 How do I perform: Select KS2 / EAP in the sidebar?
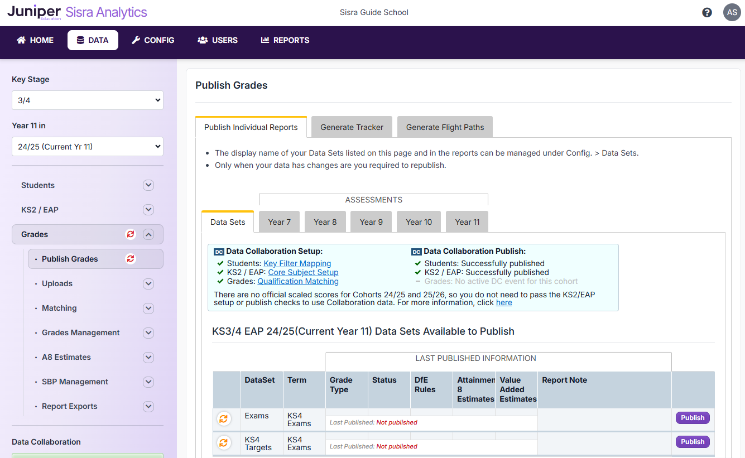click(40, 210)
